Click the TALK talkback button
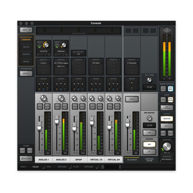Image resolution: width=193 pixels, height=193 pixels. click(132, 99)
